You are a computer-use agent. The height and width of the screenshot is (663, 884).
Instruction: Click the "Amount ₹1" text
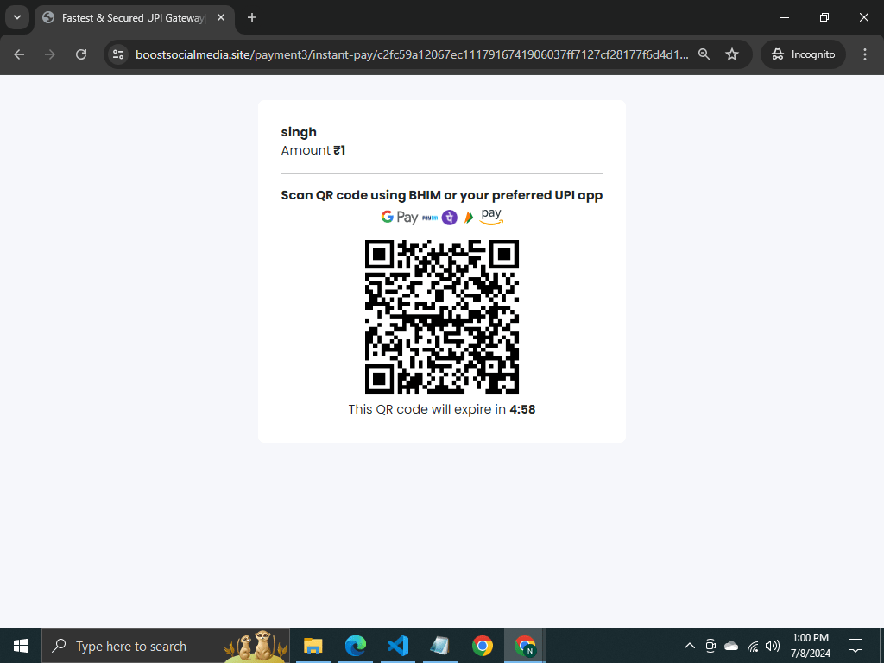pos(313,150)
